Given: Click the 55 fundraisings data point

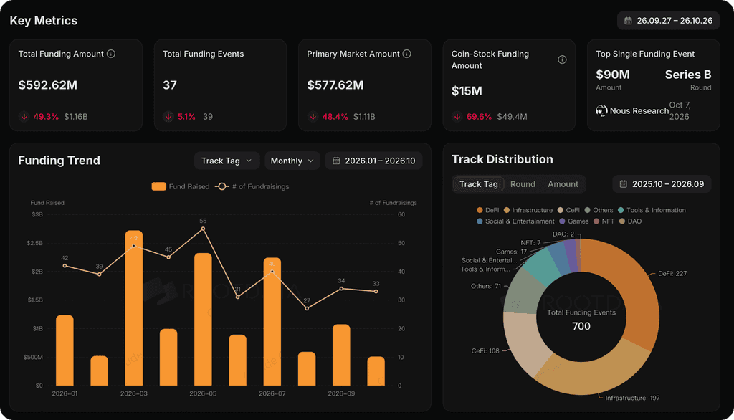Looking at the screenshot, I should tap(203, 229).
